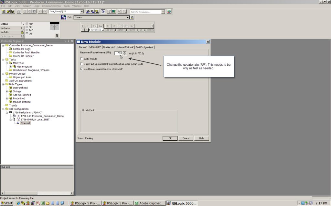The image size is (331, 206).
Task: Click the Verify Controller toolbar icon
Action: [x=114, y=12]
